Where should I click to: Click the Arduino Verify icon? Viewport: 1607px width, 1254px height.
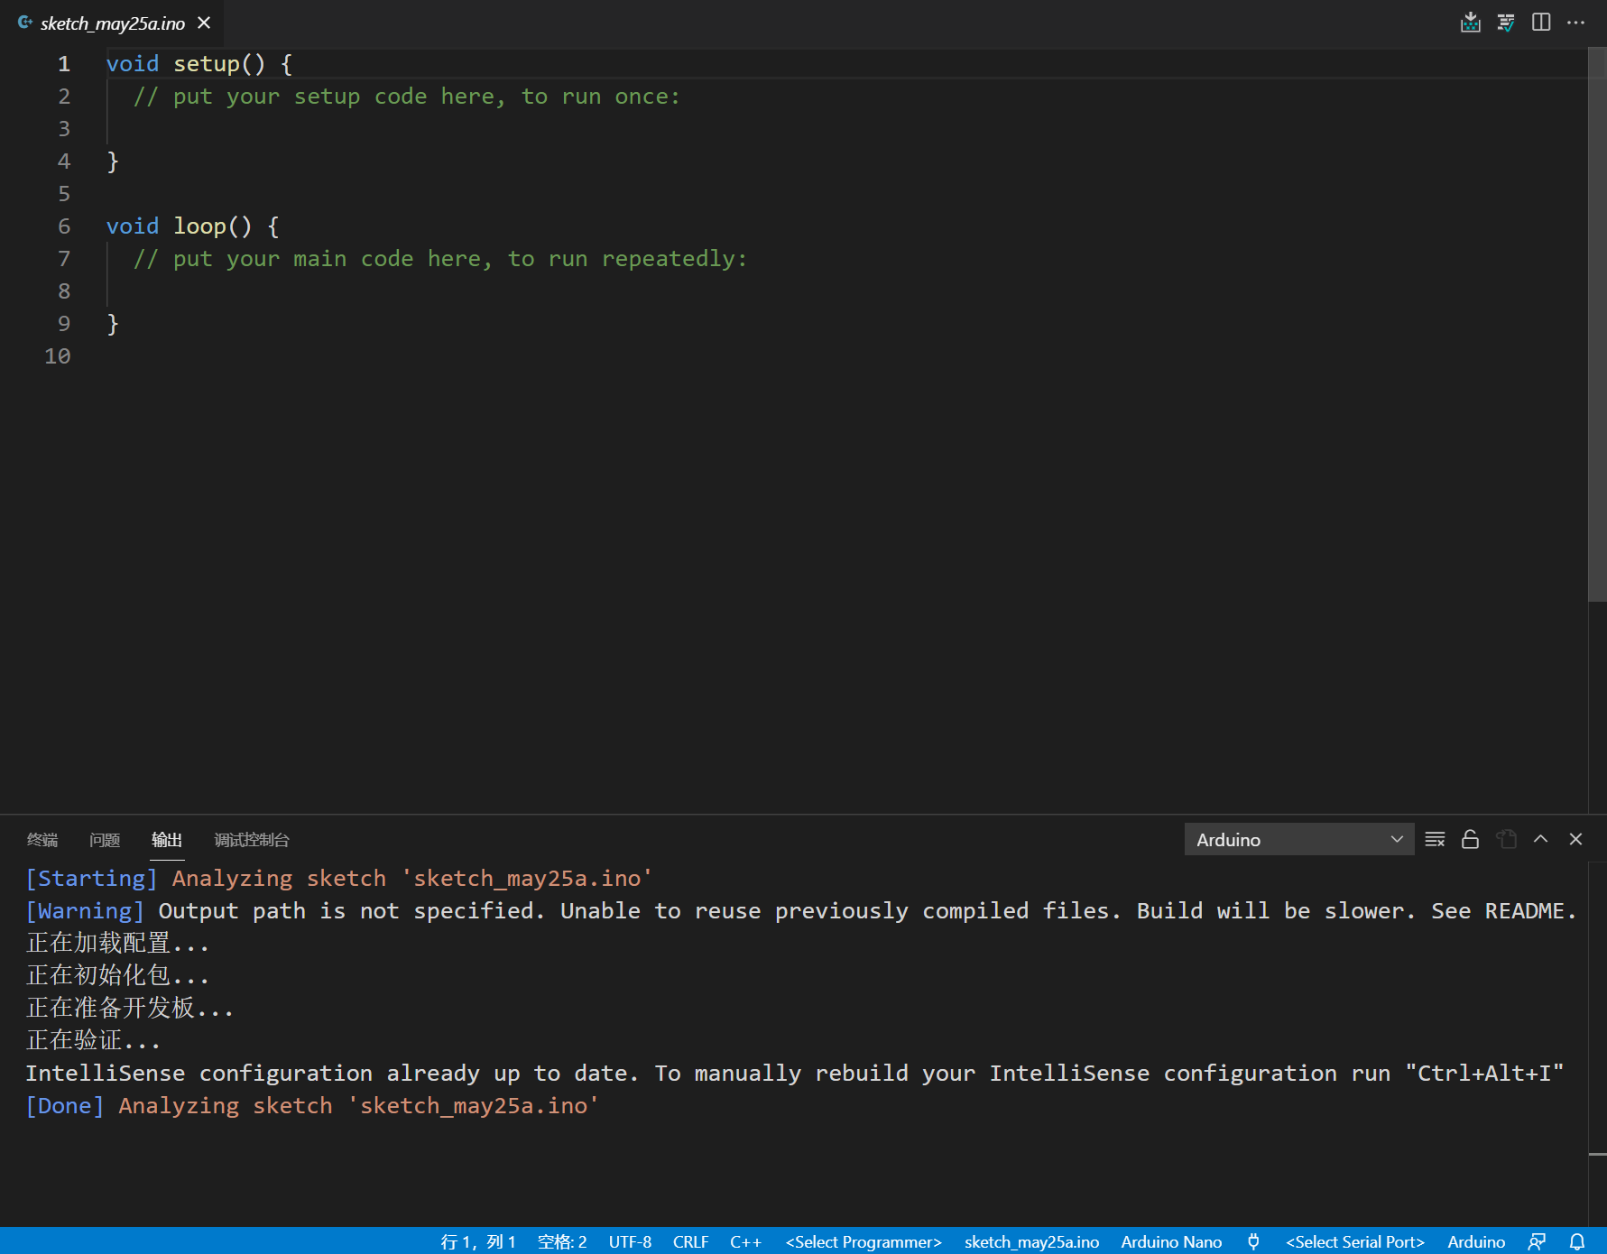coord(1506,23)
